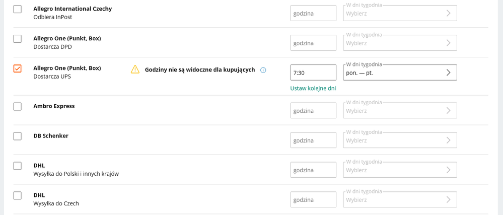The height and width of the screenshot is (215, 503).
Task: Enable DHL shipping to Czech checkbox
Action: [x=17, y=195]
